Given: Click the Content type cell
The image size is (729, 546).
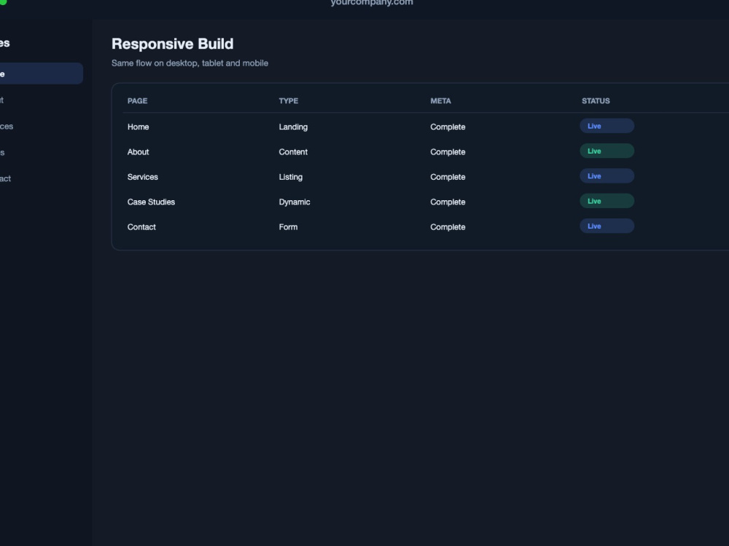Looking at the screenshot, I should (293, 152).
